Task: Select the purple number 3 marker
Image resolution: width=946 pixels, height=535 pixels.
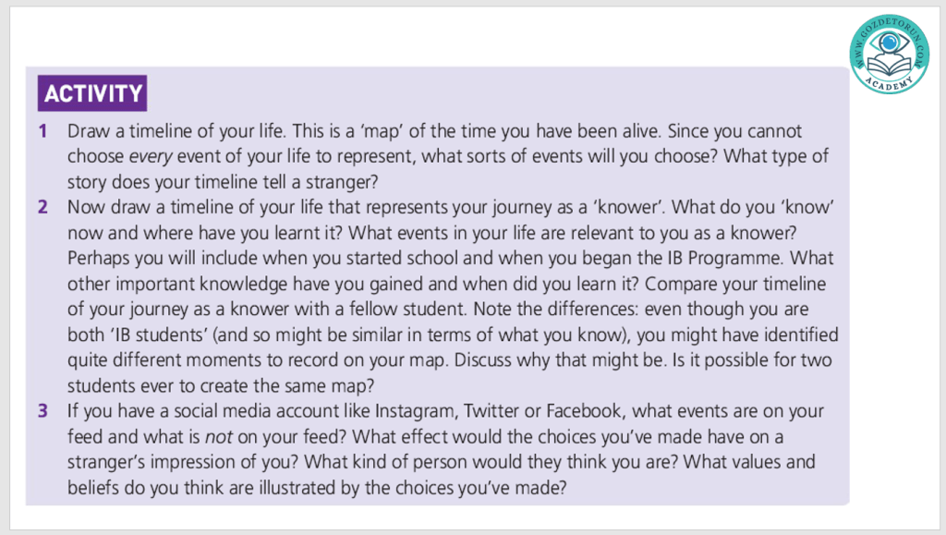Action: [x=43, y=411]
